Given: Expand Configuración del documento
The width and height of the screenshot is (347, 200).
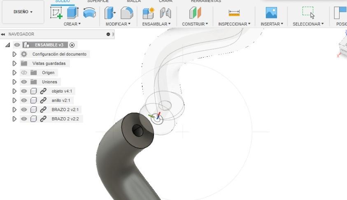Looking at the screenshot, I should [14, 54].
